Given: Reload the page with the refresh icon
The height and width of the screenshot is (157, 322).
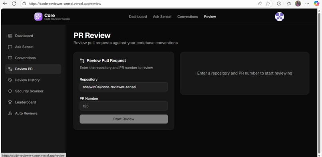Looking at the screenshot, I should coord(14,4).
